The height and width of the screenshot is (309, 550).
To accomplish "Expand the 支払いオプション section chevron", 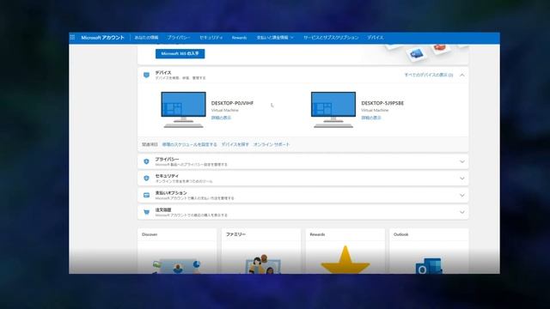I will pos(462,195).
